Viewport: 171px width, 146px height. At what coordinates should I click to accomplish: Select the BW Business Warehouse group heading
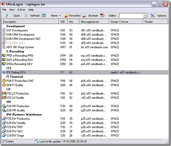click(24, 114)
